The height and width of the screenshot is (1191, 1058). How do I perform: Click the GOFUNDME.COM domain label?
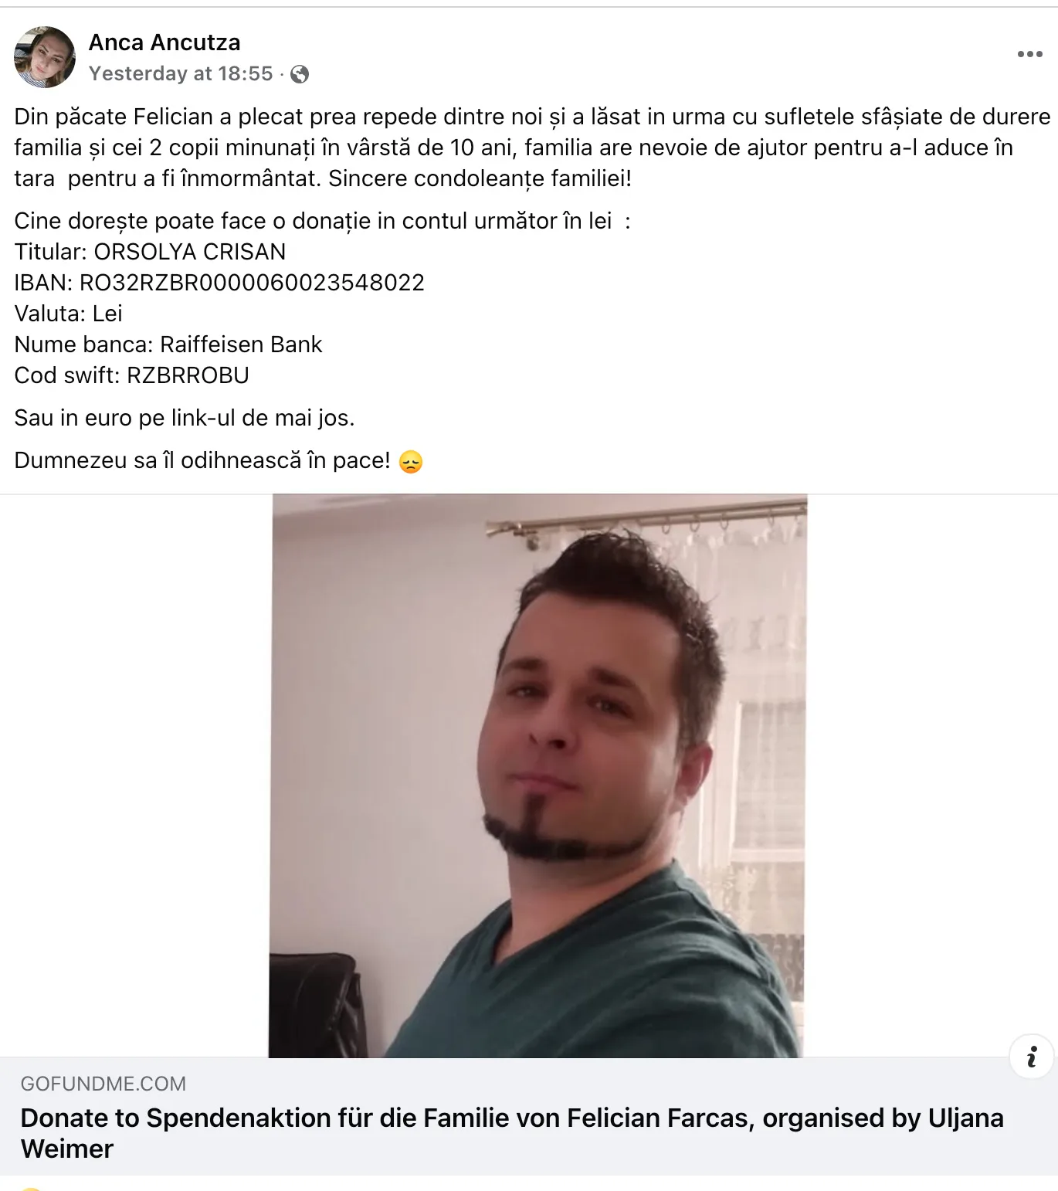point(103,1084)
